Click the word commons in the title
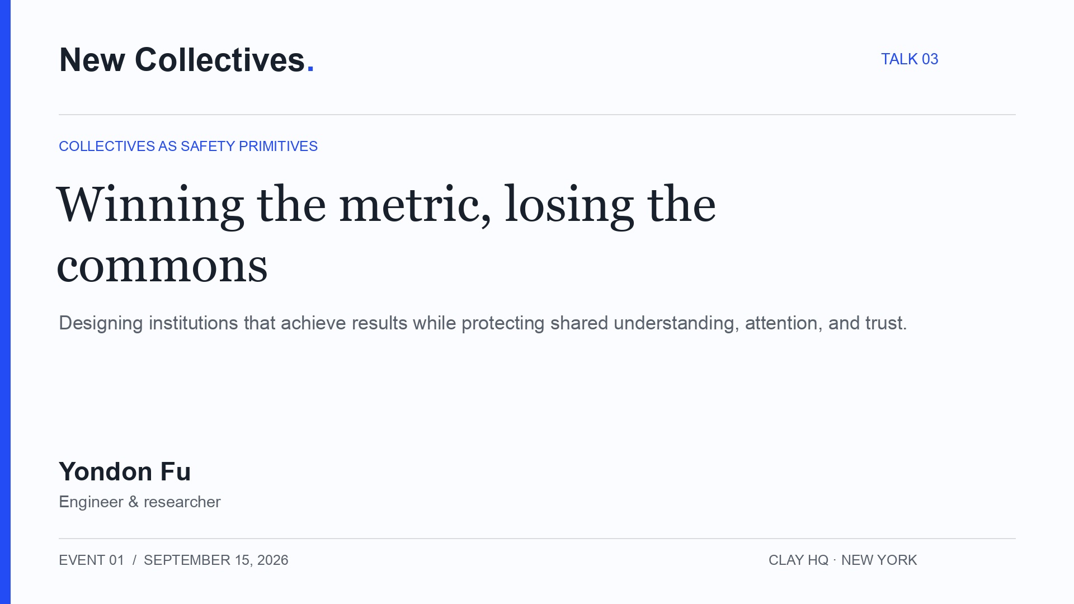The image size is (1074, 604). coord(162,266)
